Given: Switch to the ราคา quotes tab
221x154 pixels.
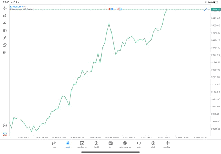Looking at the screenshot, I should point(54,144).
